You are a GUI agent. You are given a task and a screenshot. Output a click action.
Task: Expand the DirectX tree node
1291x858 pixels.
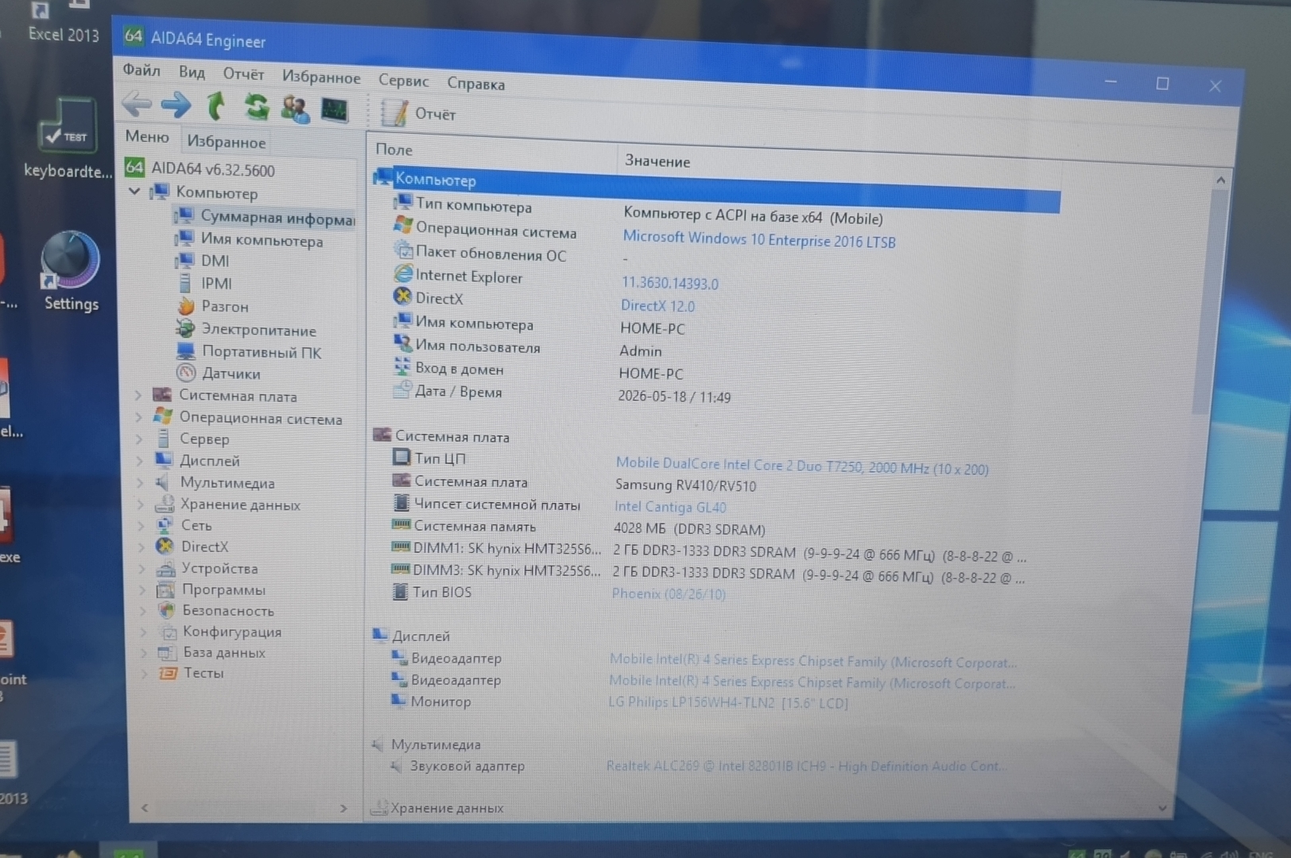click(142, 547)
